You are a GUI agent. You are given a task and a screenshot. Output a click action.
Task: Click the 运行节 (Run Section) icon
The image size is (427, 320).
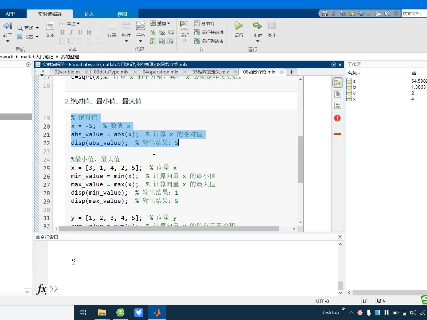pos(184,26)
